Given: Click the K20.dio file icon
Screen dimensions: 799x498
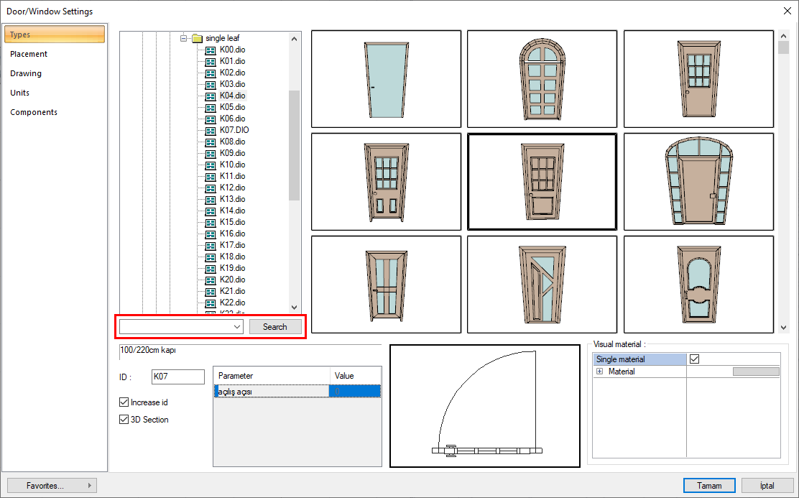Looking at the screenshot, I should [210, 280].
